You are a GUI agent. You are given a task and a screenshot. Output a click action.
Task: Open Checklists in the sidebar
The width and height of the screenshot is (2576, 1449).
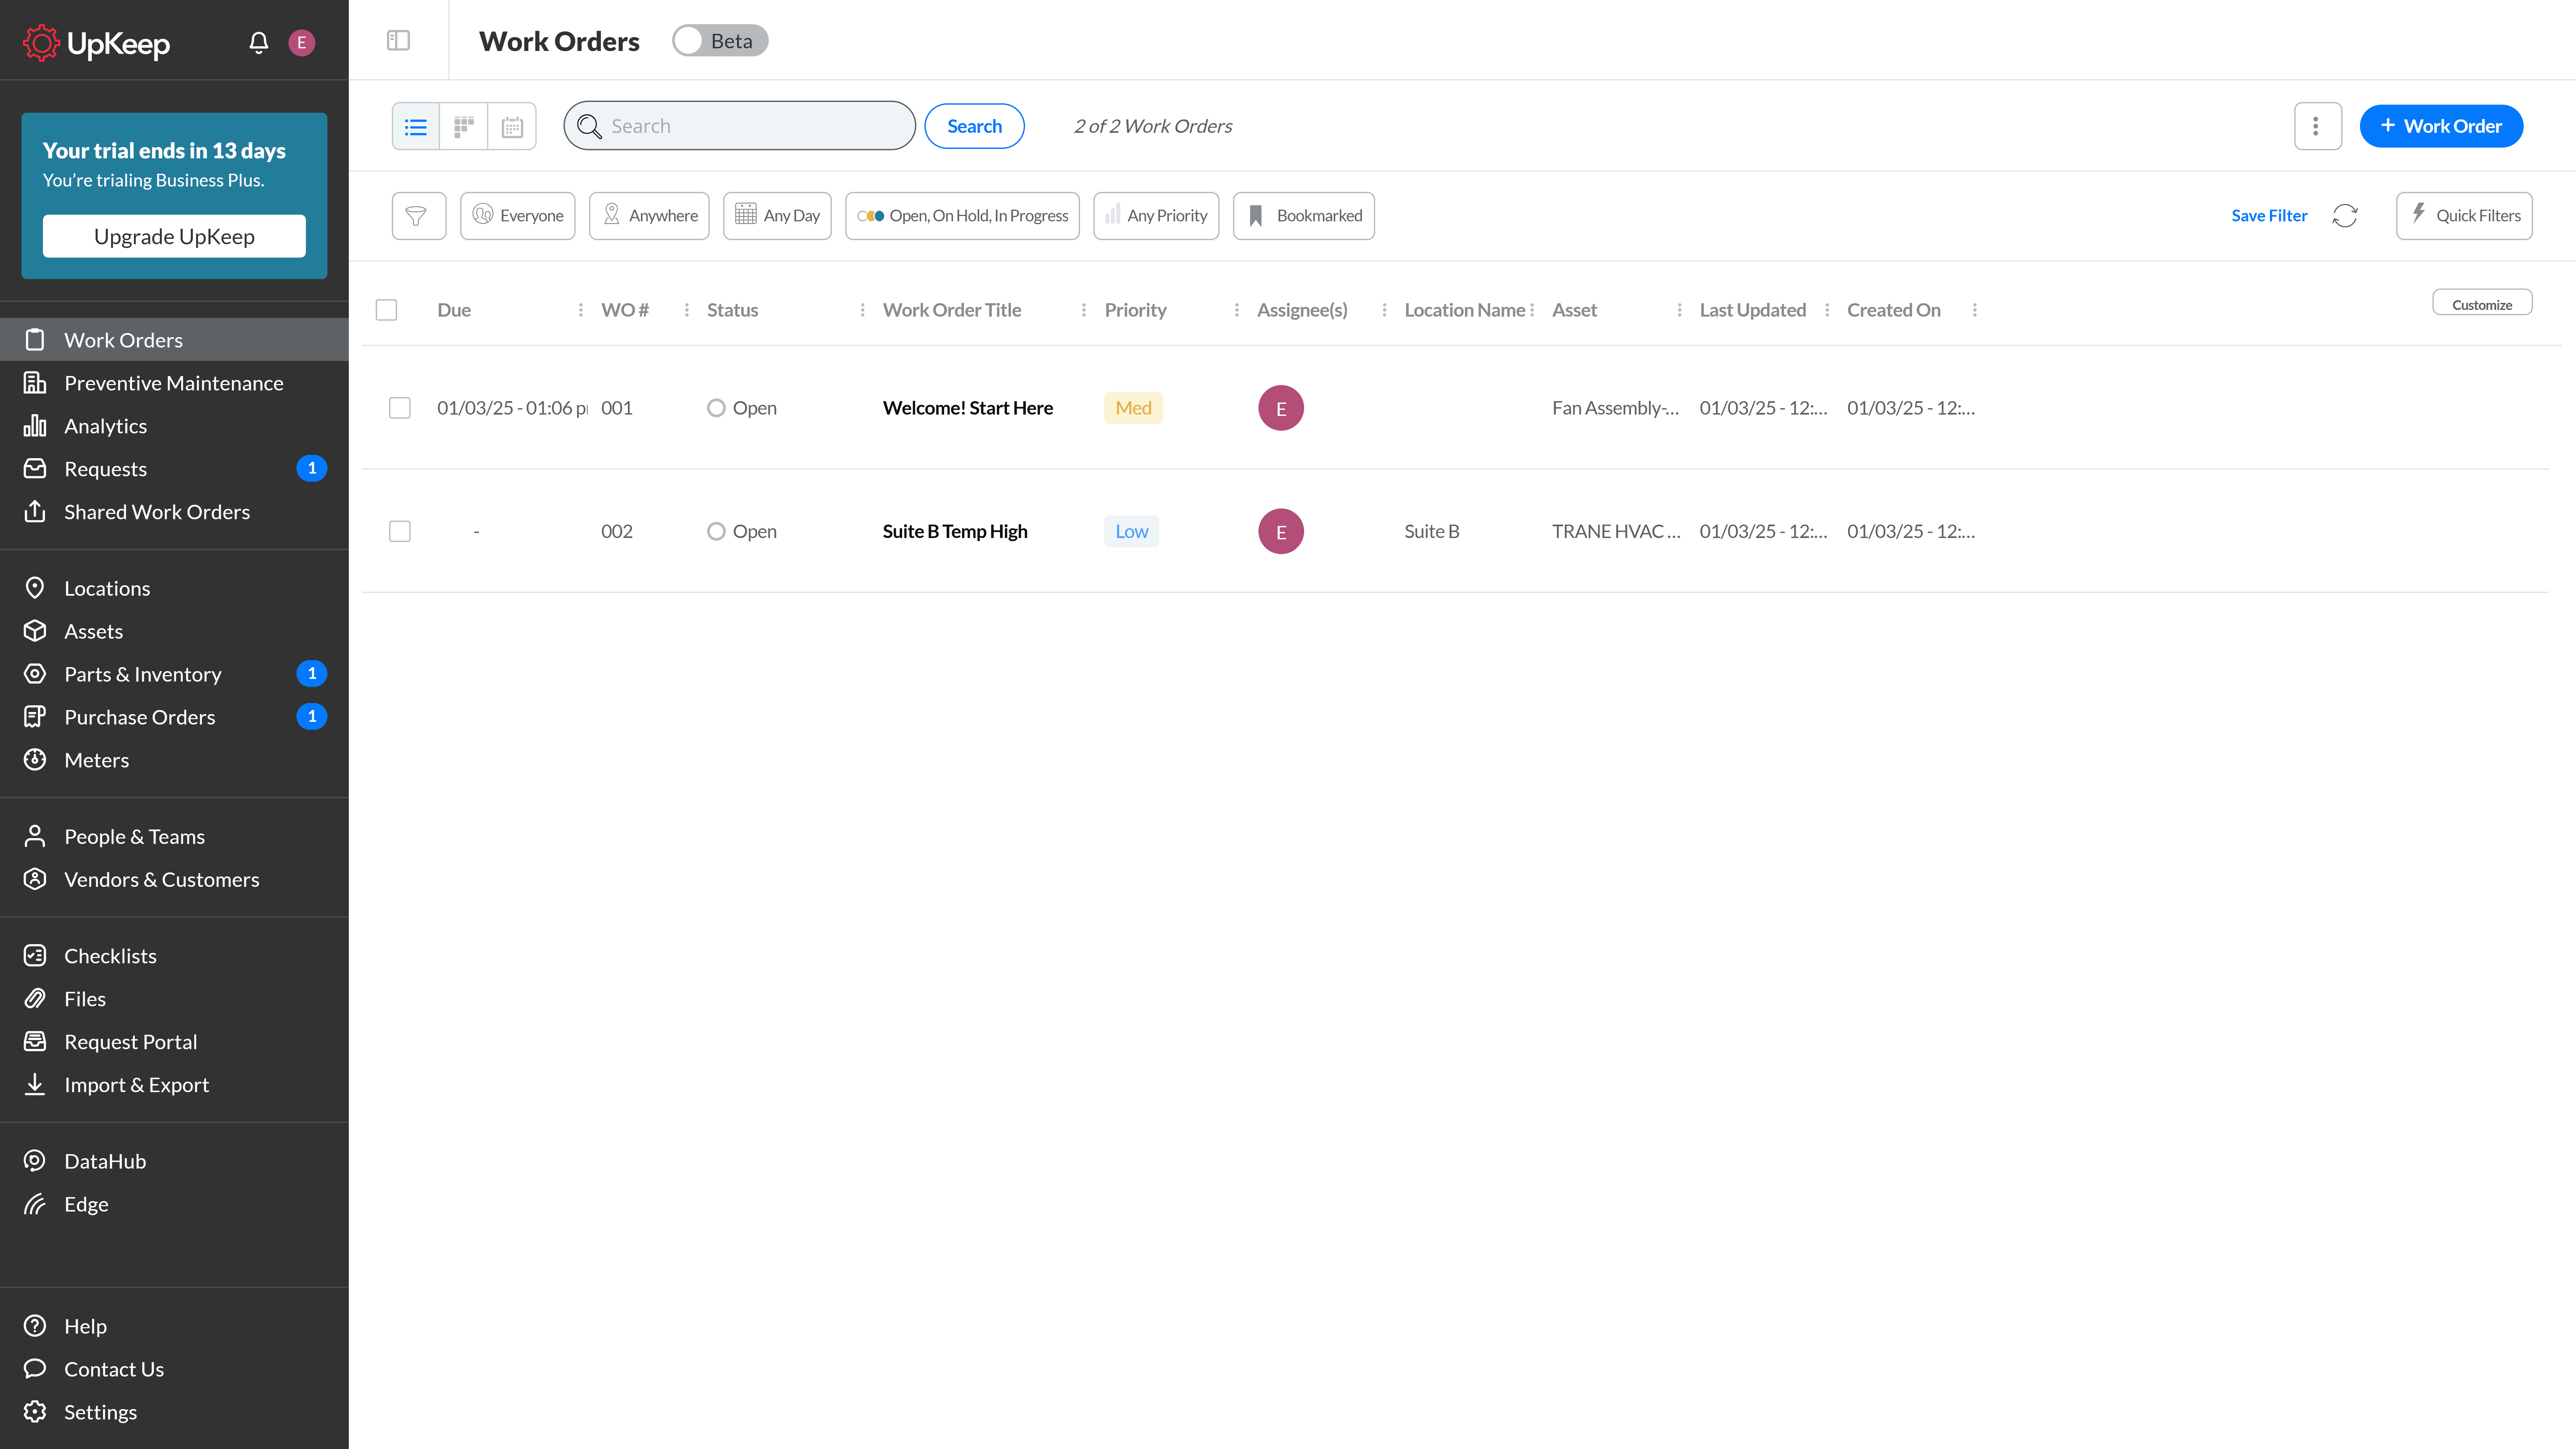(174, 956)
